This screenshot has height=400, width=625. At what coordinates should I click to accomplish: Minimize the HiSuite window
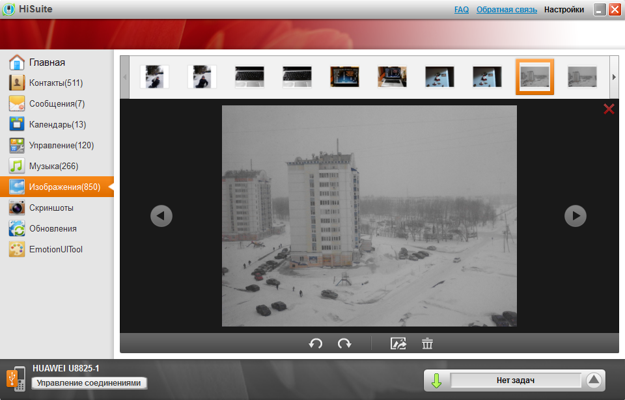600,10
